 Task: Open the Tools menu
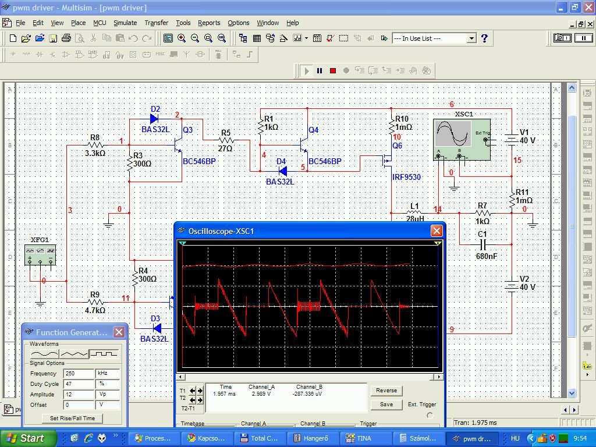pyautogui.click(x=183, y=23)
